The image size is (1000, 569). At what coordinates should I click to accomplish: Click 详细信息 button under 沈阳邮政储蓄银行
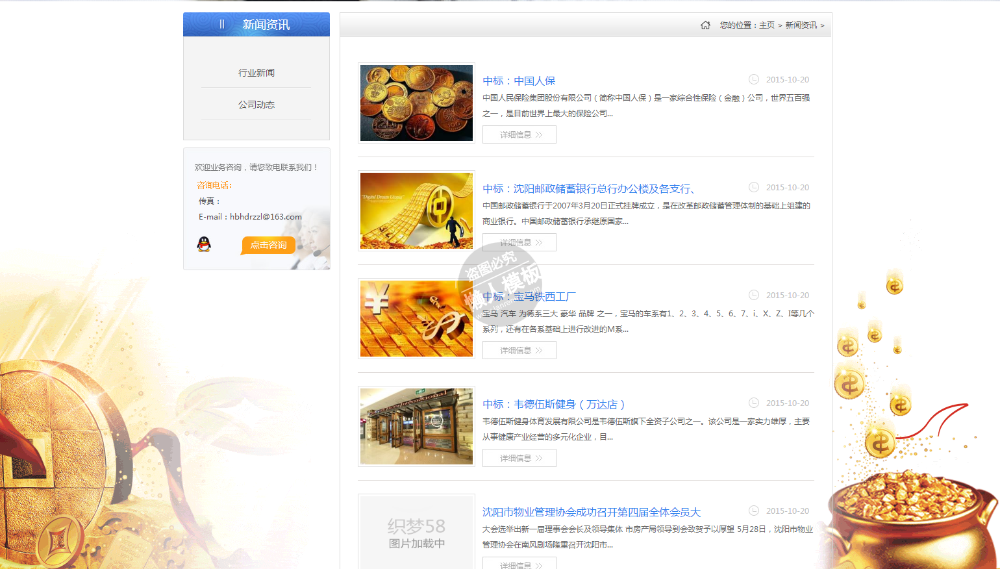click(519, 242)
